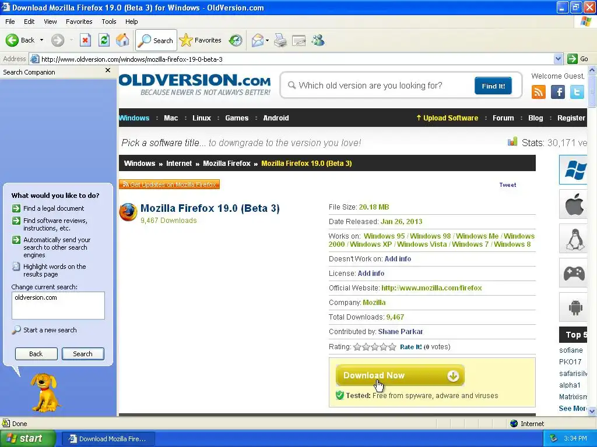
Task: Click the Shane Parkar contributor link
Action: point(400,331)
